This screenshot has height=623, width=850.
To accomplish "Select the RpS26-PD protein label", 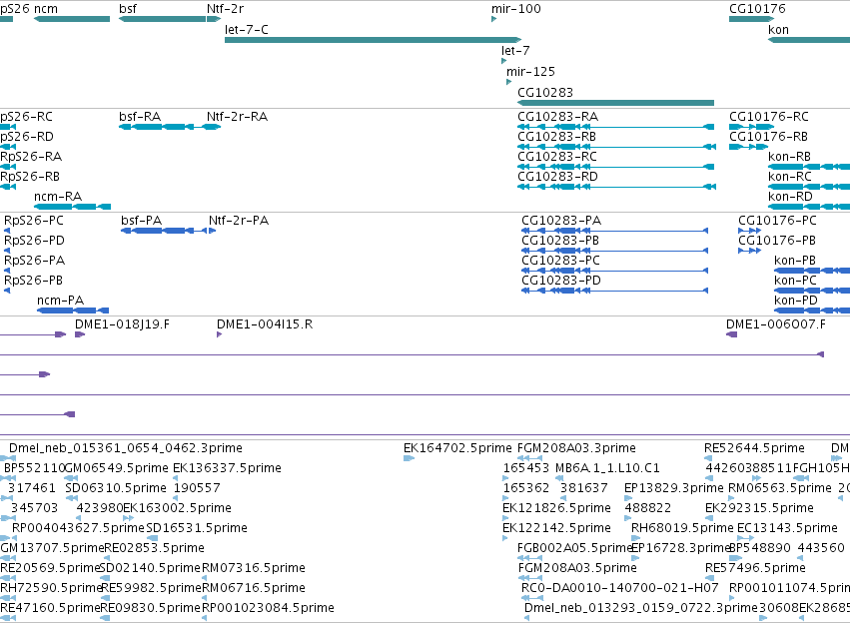I will coord(34,241).
